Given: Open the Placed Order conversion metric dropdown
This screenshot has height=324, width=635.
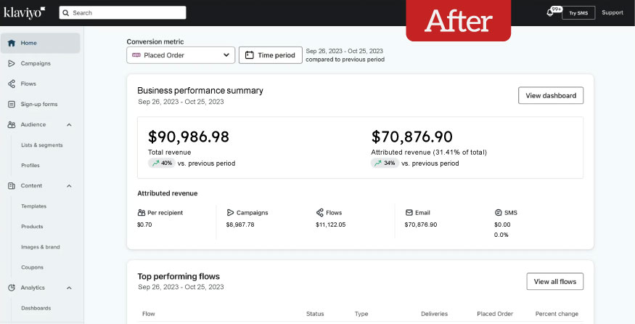Looking at the screenshot, I should (181, 55).
